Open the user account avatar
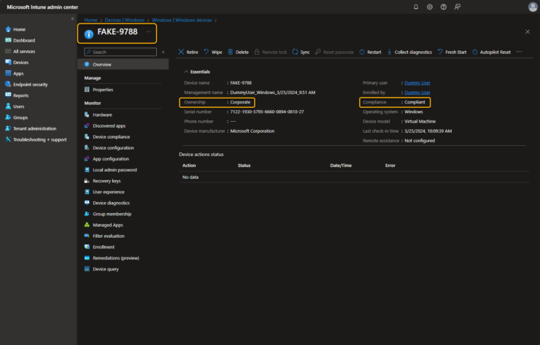 [x=532, y=7]
